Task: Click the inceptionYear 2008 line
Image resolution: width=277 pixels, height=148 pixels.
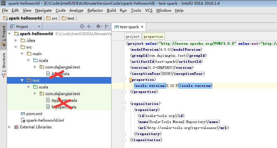Action: point(167,74)
